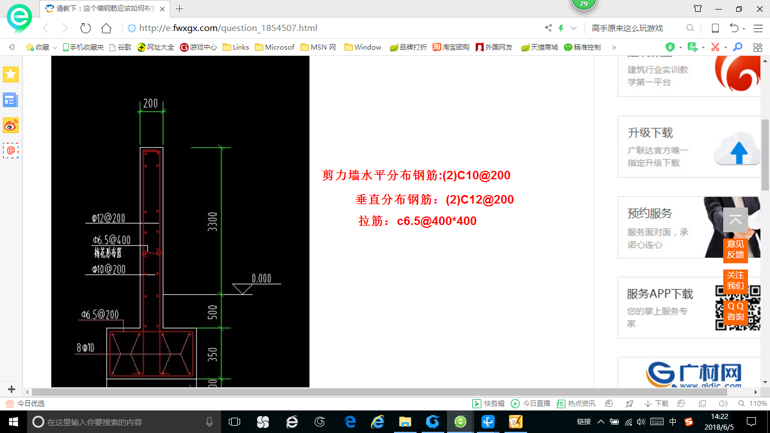Reload the page with the refresh icon
The height and width of the screenshot is (433, 770).
86,28
